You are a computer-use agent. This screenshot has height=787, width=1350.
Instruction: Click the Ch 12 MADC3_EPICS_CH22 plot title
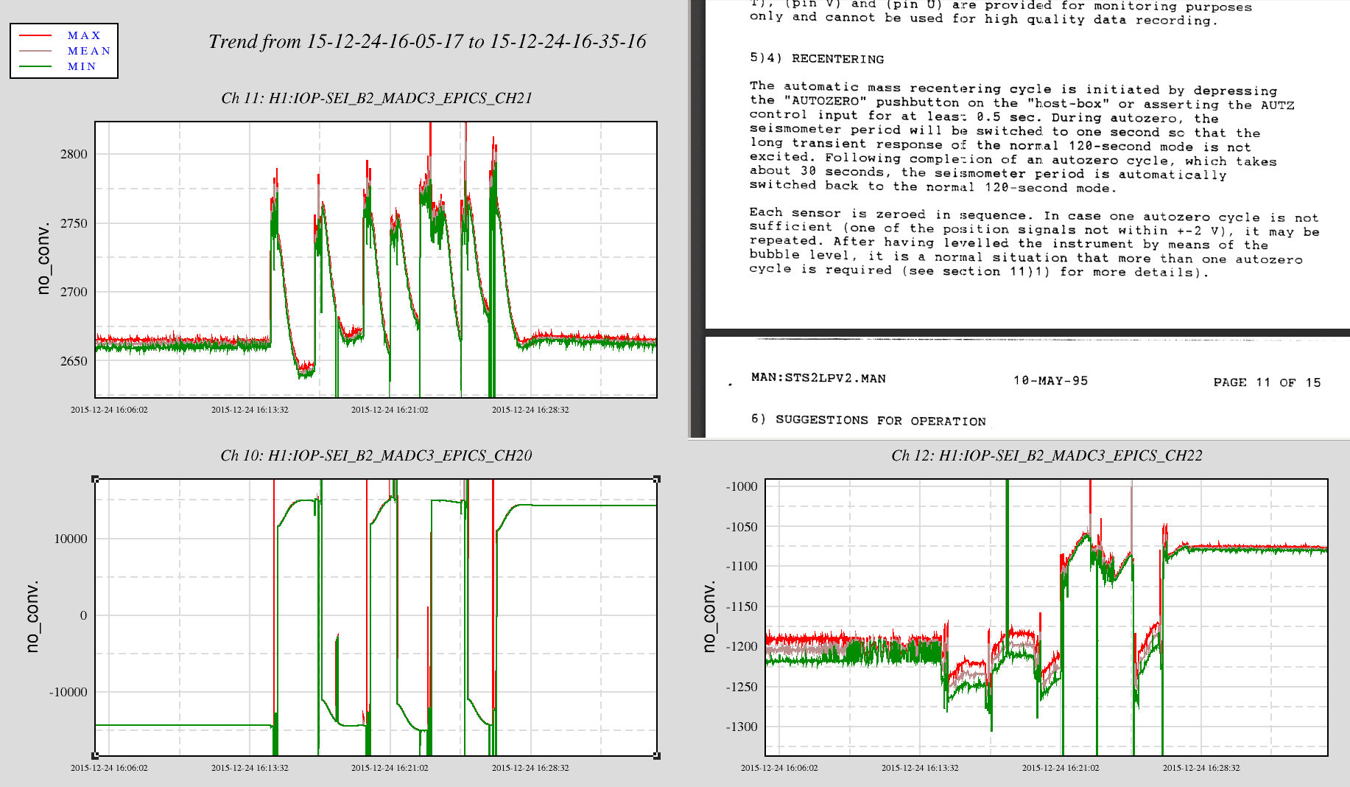pos(1047,455)
